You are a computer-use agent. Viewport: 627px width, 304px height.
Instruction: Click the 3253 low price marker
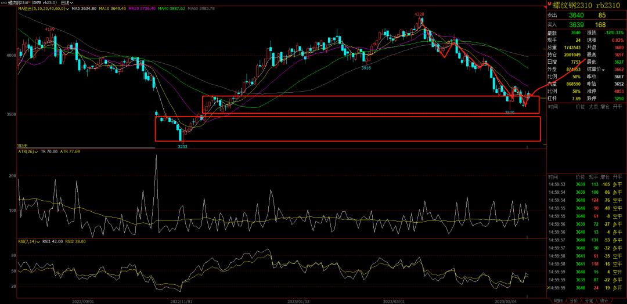point(182,147)
